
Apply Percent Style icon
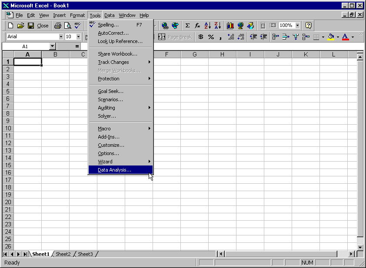[211, 37]
